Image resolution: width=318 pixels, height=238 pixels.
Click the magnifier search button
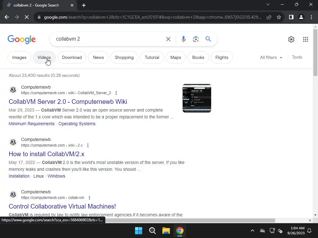click(x=208, y=39)
